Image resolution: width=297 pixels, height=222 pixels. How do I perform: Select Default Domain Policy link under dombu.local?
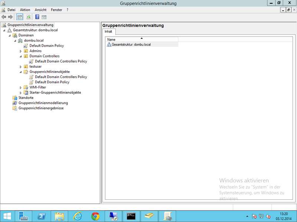[47, 46]
